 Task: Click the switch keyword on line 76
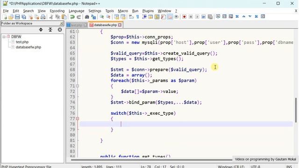pyautogui.click(x=118, y=113)
